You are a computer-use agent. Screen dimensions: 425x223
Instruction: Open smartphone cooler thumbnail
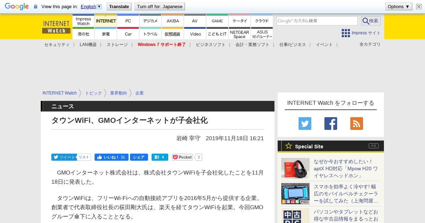295,194
